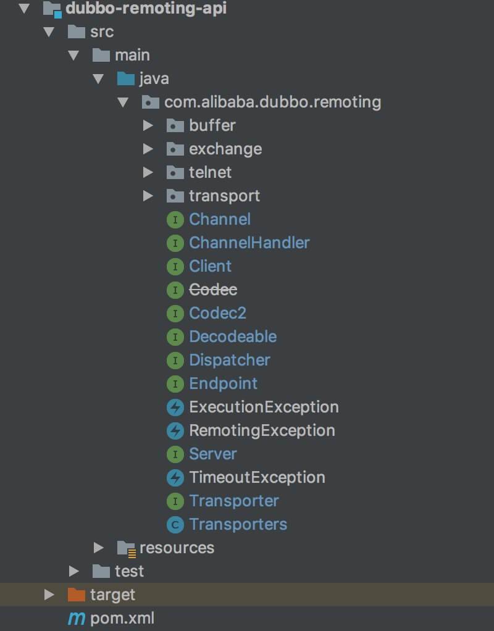The width and height of the screenshot is (494, 631).
Task: Select the RemotingException class
Action: [262, 430]
